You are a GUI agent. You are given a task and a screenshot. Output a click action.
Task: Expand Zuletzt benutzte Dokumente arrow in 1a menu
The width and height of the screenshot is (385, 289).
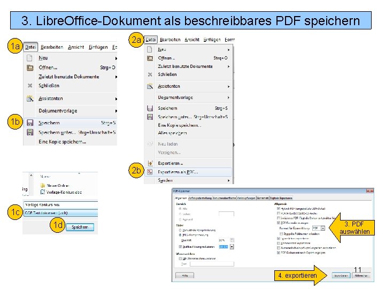coord(116,77)
